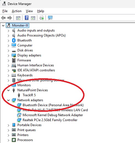Expand the Display adapters category
This screenshot has height=143, width=135.
9,56
